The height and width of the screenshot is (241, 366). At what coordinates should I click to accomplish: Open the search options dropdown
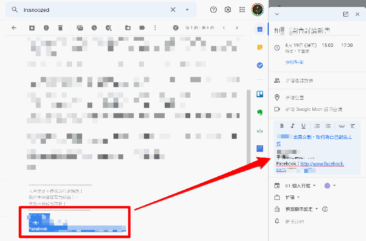tap(187, 10)
